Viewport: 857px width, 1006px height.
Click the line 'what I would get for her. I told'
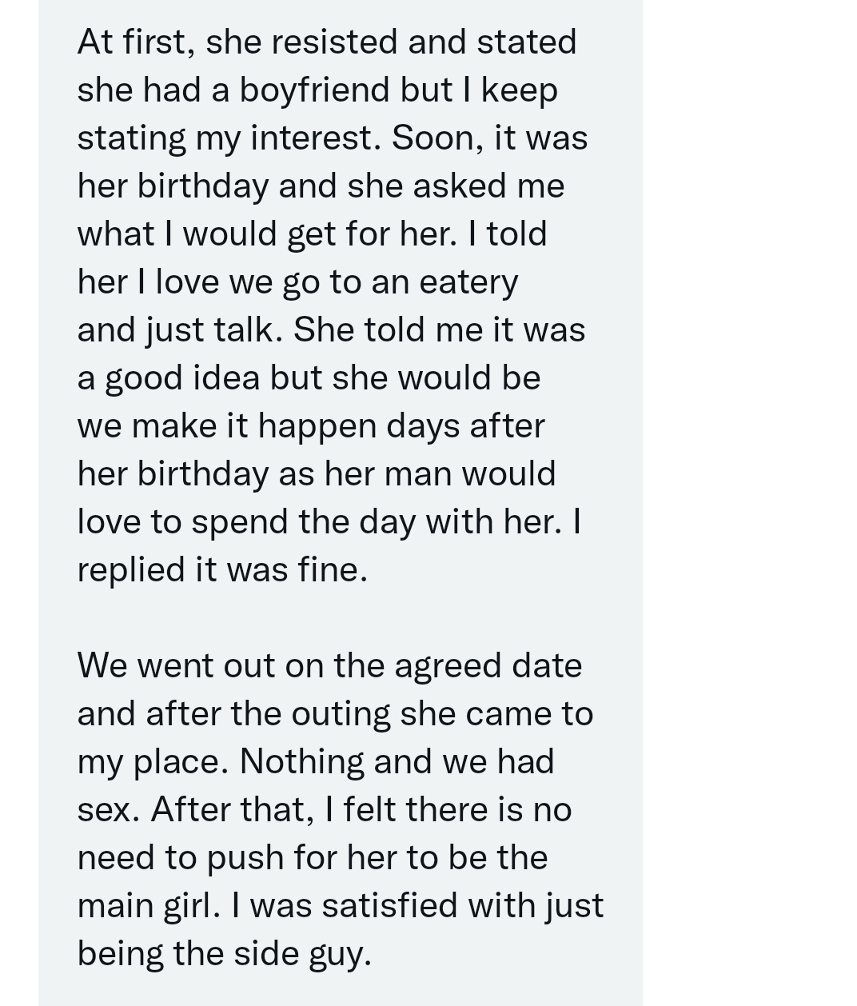(312, 234)
